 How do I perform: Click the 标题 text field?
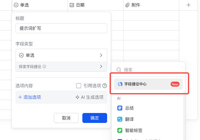click(61, 28)
